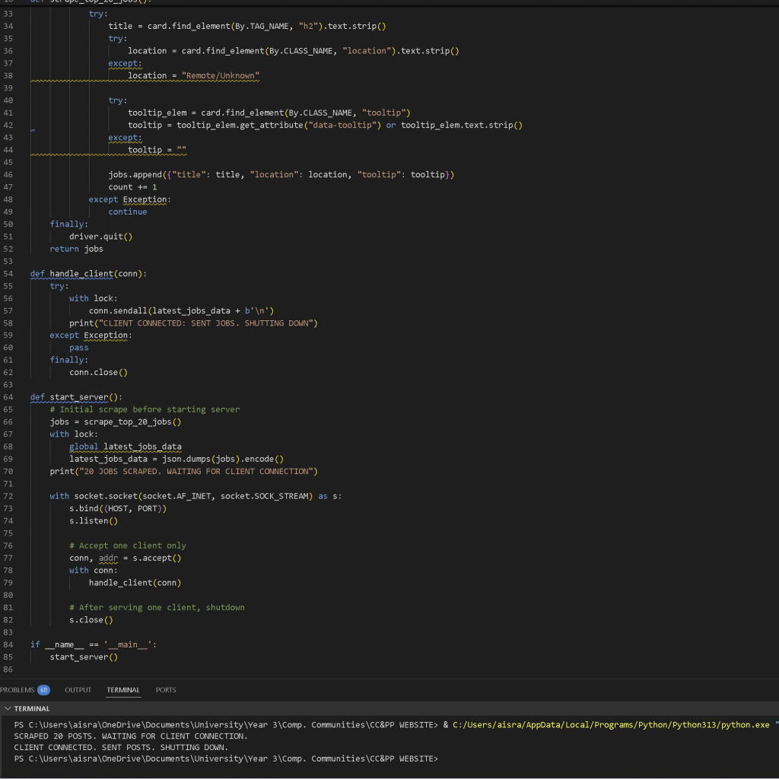Click 'conn, addr = s.accept()' on line 77
779x779 pixels.
pyautogui.click(x=126, y=558)
